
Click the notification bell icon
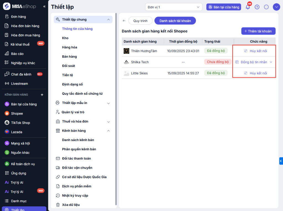point(248,7)
